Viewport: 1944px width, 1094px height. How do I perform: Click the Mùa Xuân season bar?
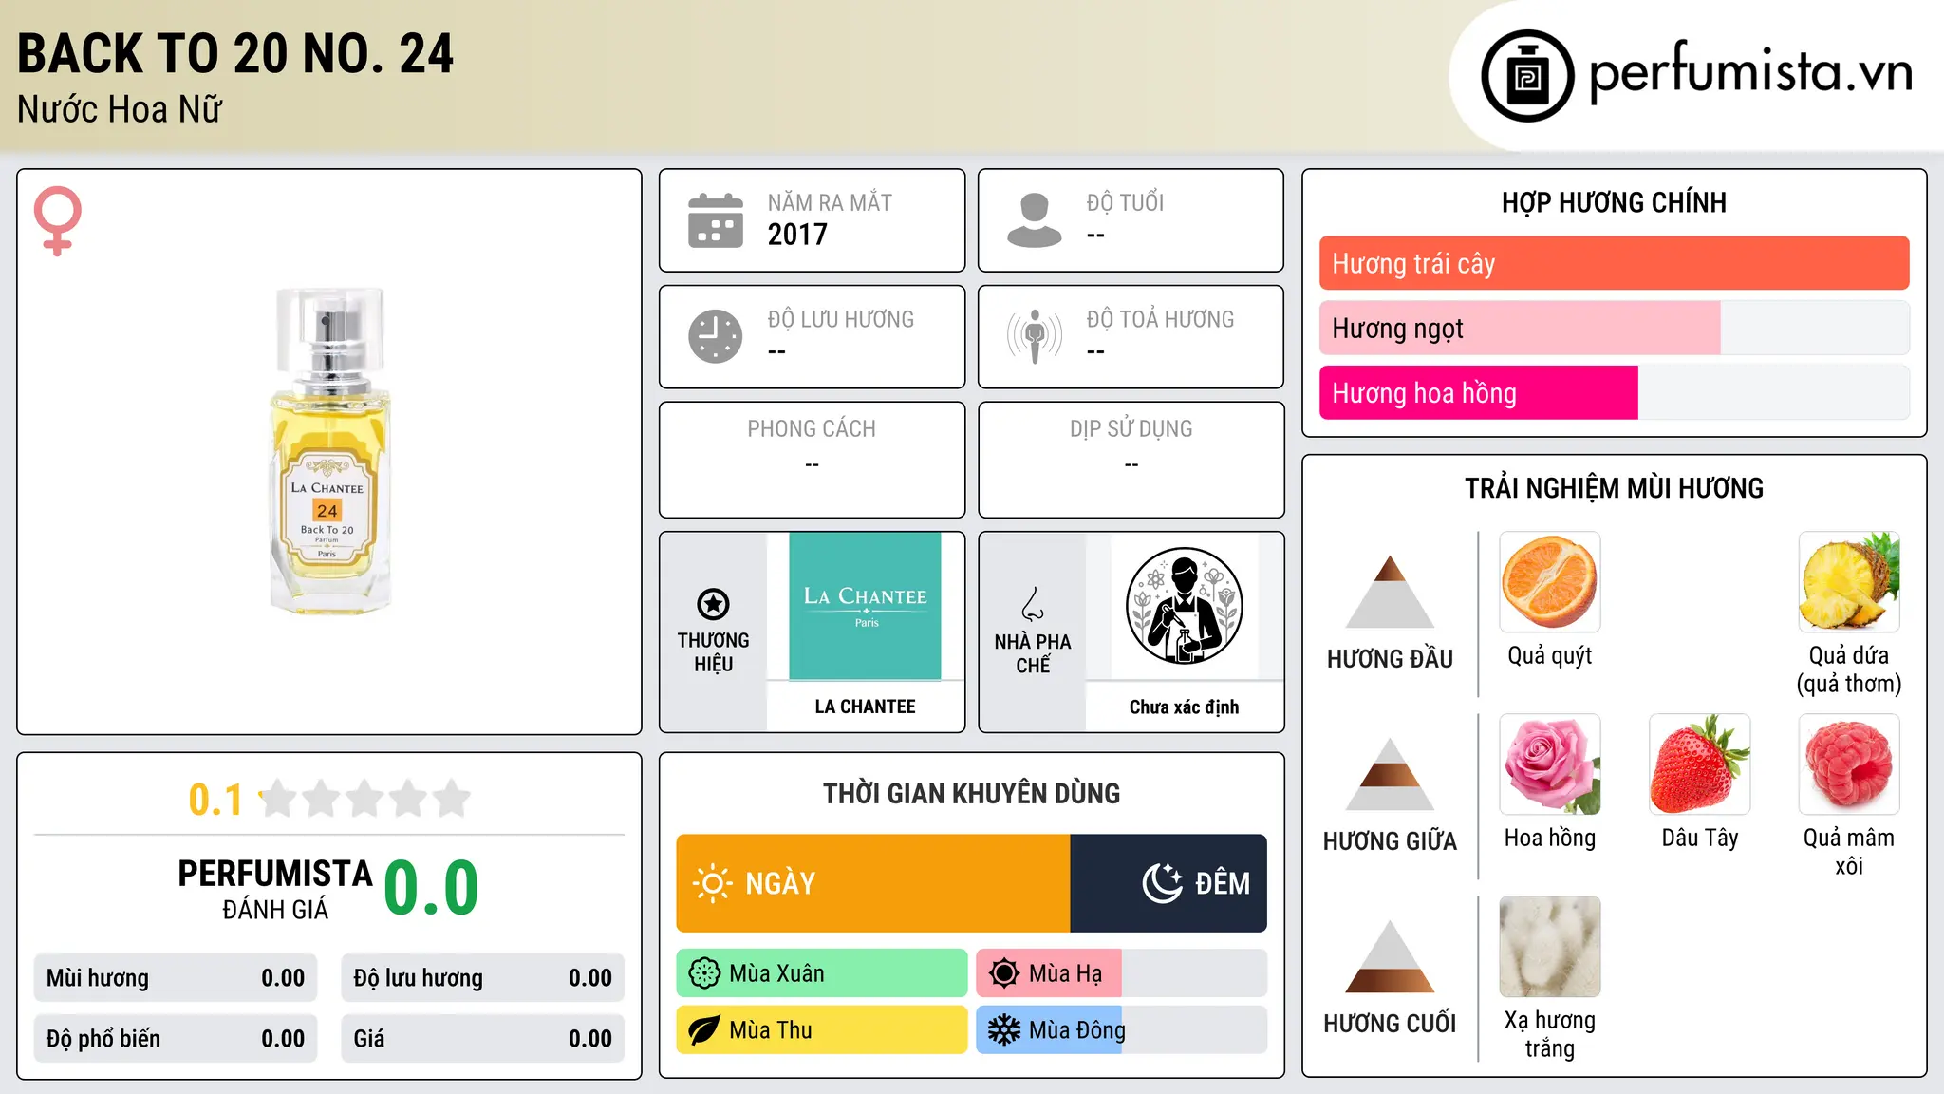pyautogui.click(x=822, y=973)
